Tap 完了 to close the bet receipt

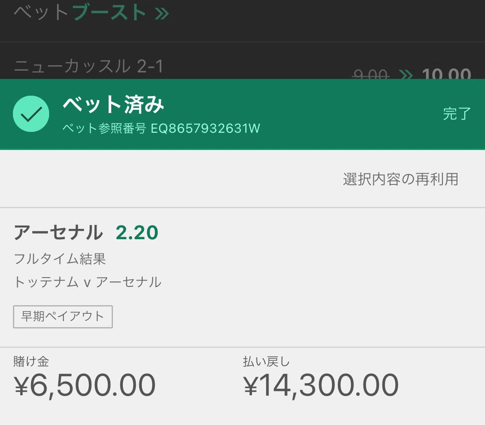[457, 114]
